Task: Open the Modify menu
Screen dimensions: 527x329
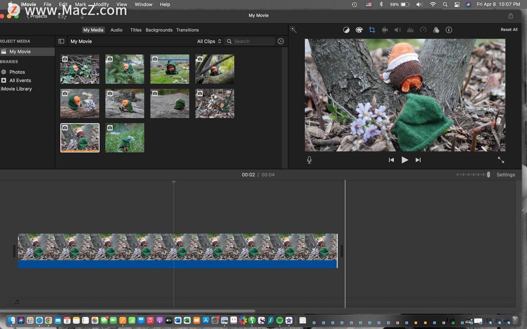Action: pyautogui.click(x=101, y=5)
